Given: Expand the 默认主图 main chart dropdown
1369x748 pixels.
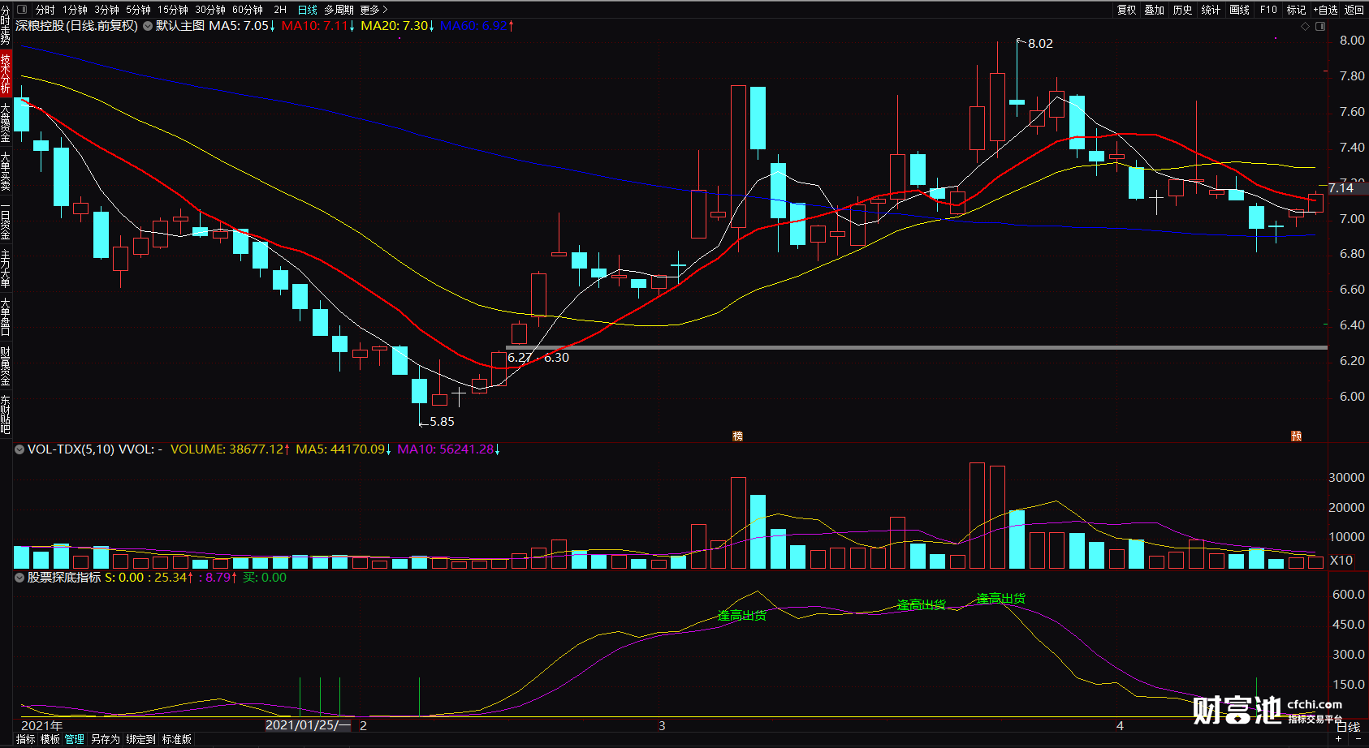Looking at the screenshot, I should 148,26.
